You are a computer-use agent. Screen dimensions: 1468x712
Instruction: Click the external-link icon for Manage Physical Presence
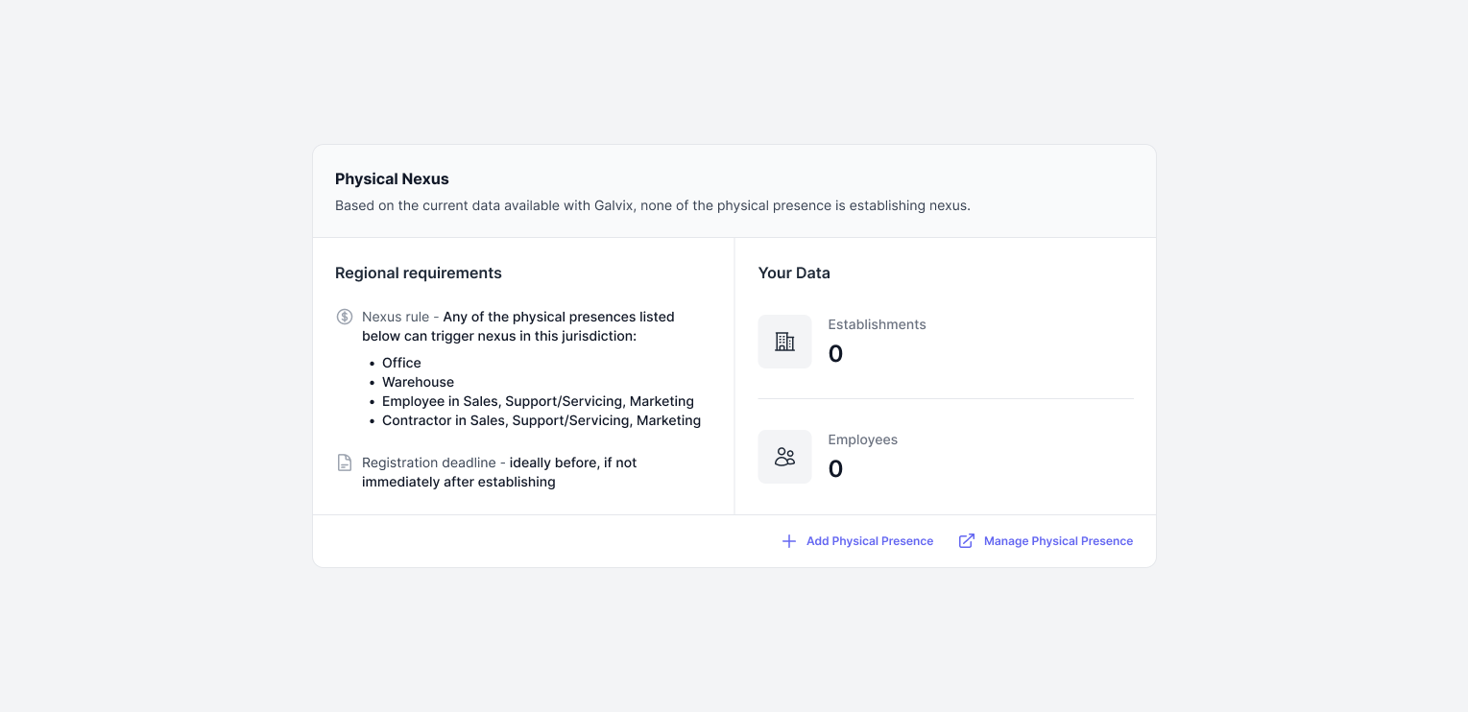[x=967, y=541]
